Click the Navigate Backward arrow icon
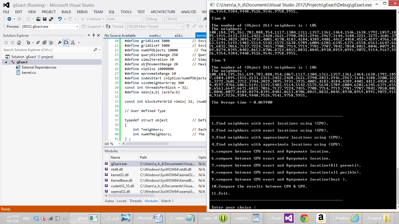The height and width of the screenshot is (224, 399). 9,19
